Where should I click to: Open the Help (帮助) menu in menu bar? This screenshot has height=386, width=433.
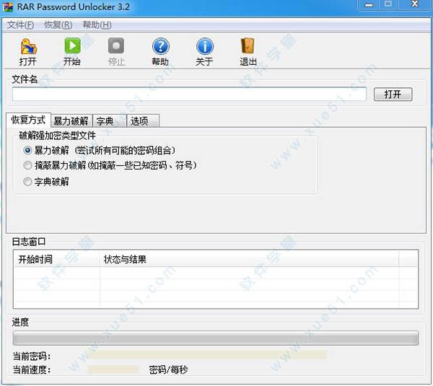(97, 25)
